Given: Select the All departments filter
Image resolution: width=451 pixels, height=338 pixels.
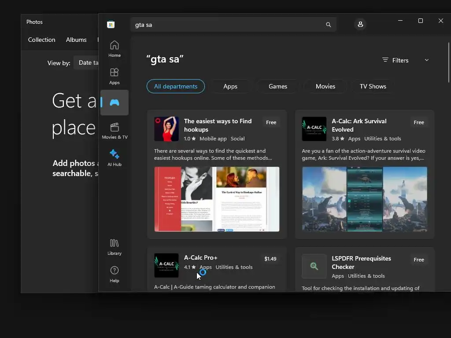Looking at the screenshot, I should point(176,86).
